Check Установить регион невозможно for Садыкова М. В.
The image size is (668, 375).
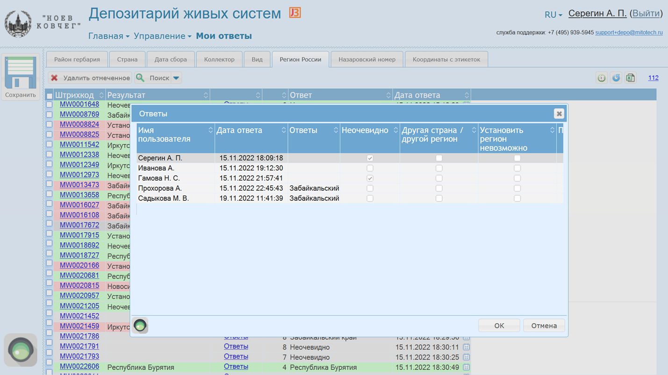pos(517,198)
